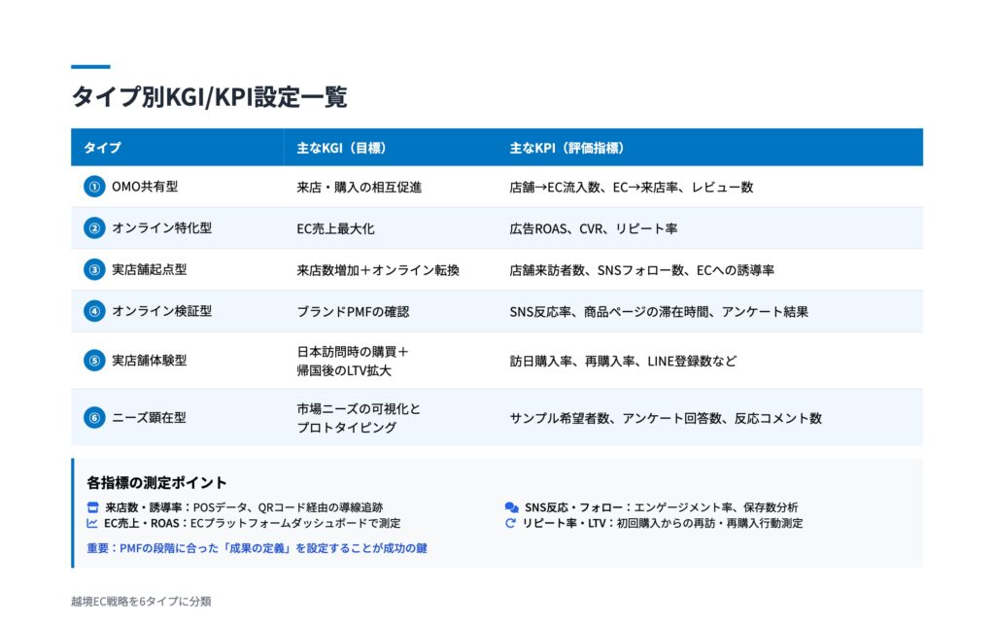Click the KGI cell reading EC売上最大化
This screenshot has height=625, width=995.
point(335,228)
